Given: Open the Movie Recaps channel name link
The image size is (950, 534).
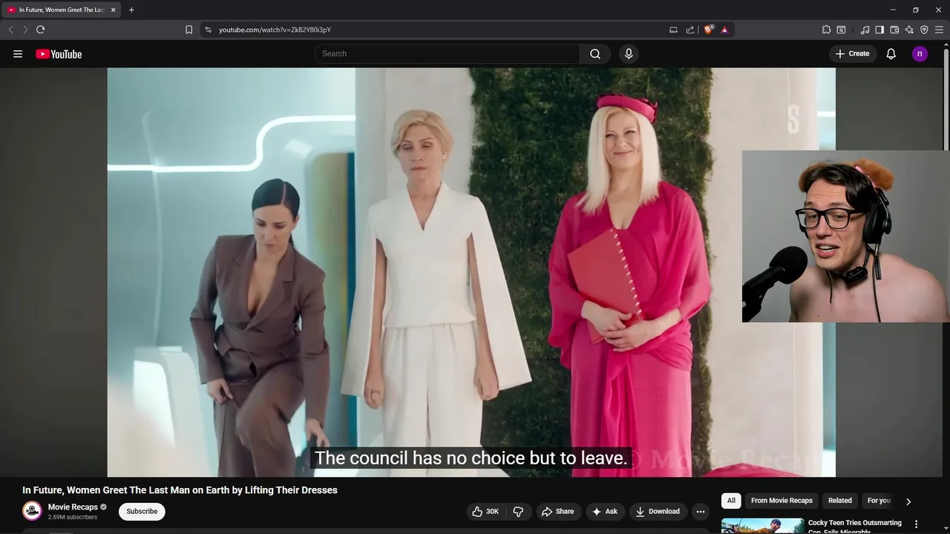Looking at the screenshot, I should click(73, 507).
